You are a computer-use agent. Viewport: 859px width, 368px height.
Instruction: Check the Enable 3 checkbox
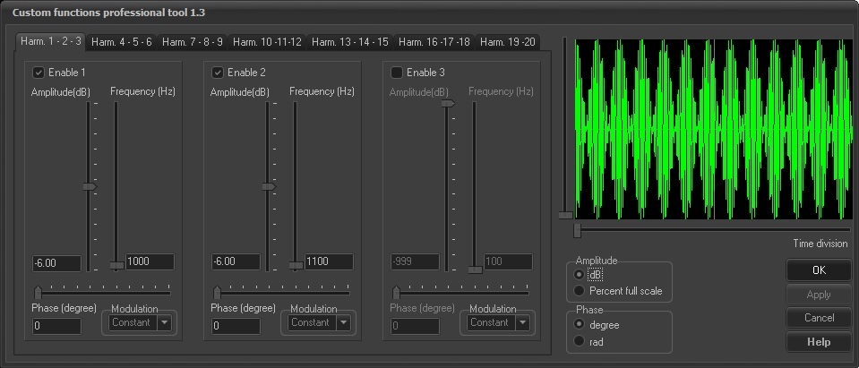(397, 73)
